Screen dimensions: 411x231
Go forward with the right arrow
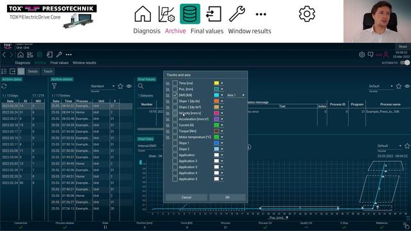pos(12,55)
